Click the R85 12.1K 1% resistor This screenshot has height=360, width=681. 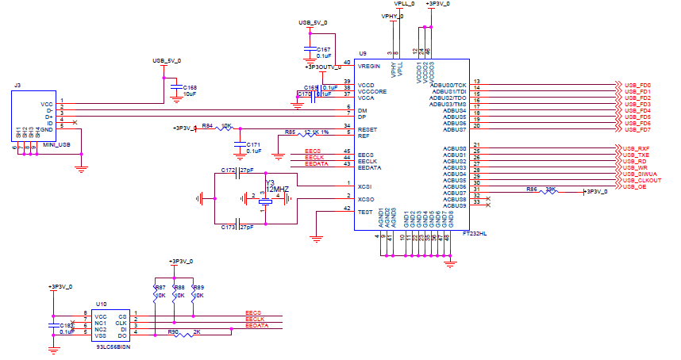point(307,135)
